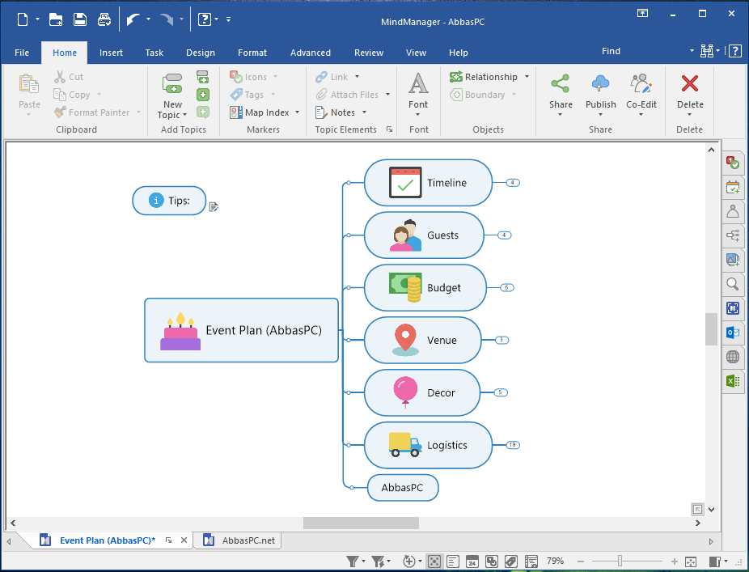Toggle the links display icon in status bar
Screen dimensions: 749x572
[492, 561]
